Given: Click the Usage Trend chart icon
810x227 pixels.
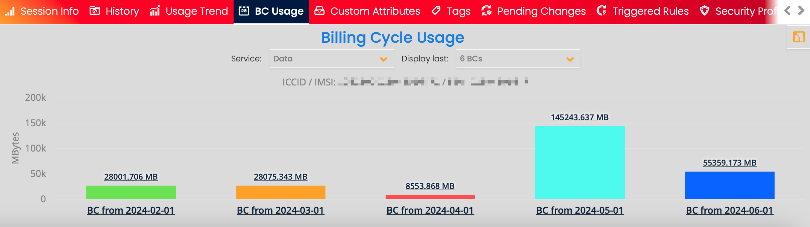Looking at the screenshot, I should [x=155, y=11].
